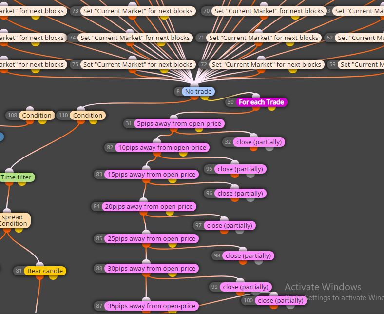Screen dimensions: 384x314
Task: Click yellow output port under Bear candle
Action: 53,277
